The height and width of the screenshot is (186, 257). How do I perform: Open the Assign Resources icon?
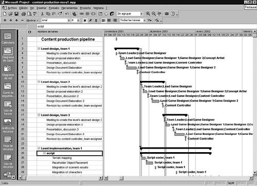(112, 14)
